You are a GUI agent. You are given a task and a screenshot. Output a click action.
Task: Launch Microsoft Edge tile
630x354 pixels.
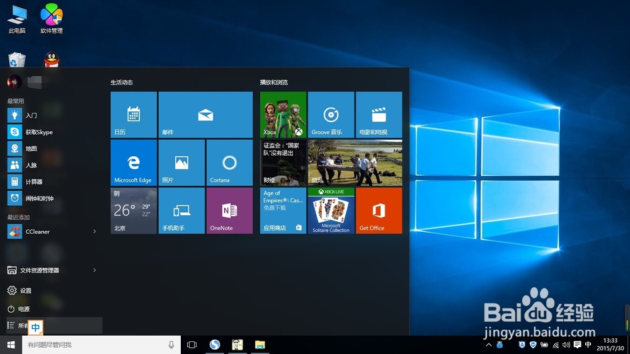click(x=134, y=163)
